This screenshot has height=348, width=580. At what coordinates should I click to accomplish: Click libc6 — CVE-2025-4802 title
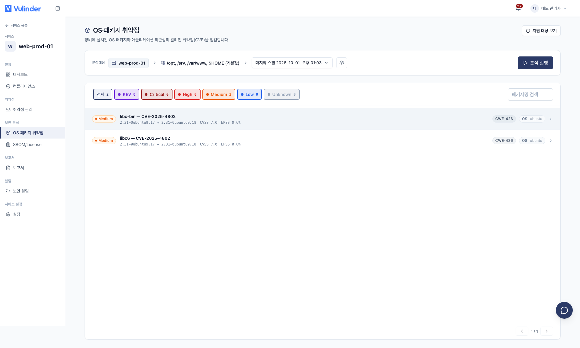point(145,138)
